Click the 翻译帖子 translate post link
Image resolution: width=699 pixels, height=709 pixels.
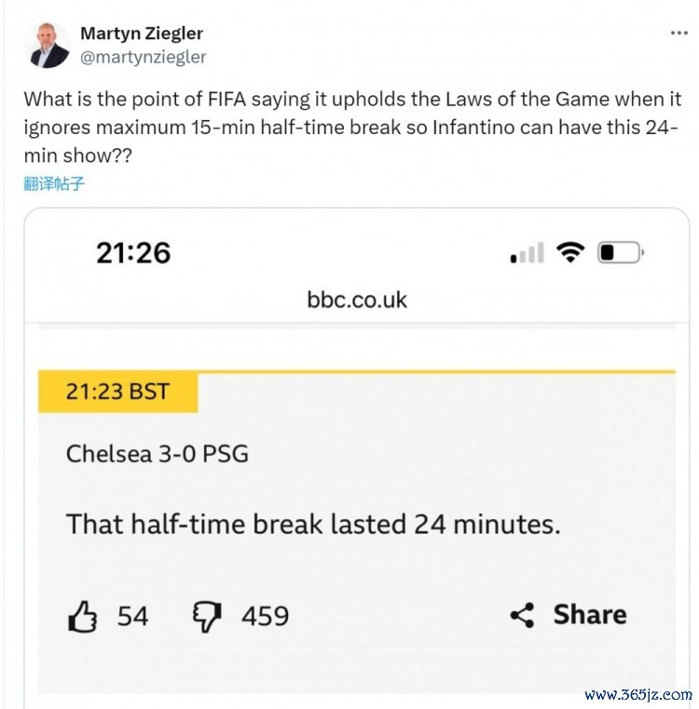tap(54, 184)
